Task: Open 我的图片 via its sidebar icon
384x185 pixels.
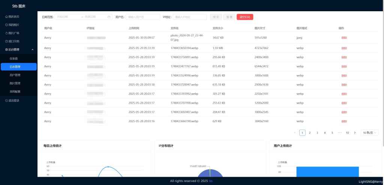Action: pyautogui.click(x=6, y=25)
